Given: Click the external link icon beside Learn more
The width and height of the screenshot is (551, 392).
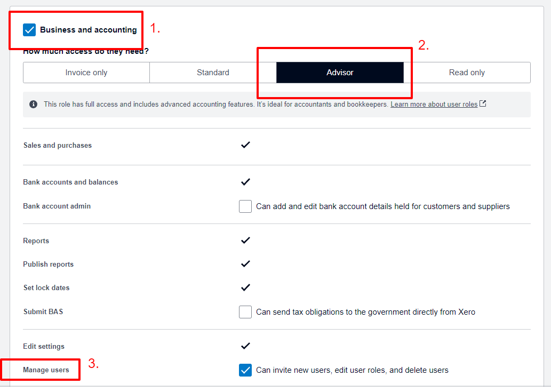Looking at the screenshot, I should click(x=483, y=103).
